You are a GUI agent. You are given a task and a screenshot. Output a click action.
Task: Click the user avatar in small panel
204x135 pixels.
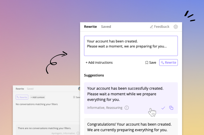coord(79,89)
